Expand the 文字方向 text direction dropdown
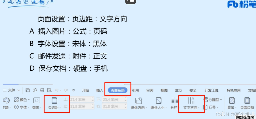The height and width of the screenshot is (119, 256). (x=191, y=108)
